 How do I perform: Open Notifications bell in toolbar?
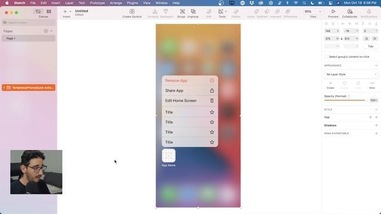coord(369,11)
